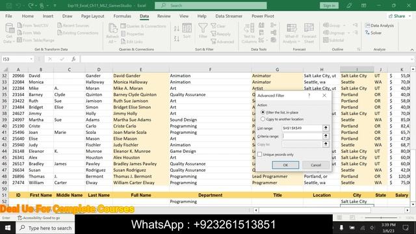416x234 pixels.
Task: Expand the Group dropdown arrow
Action: click(x=344, y=26)
